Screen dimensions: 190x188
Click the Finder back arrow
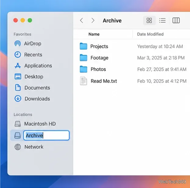point(81,20)
